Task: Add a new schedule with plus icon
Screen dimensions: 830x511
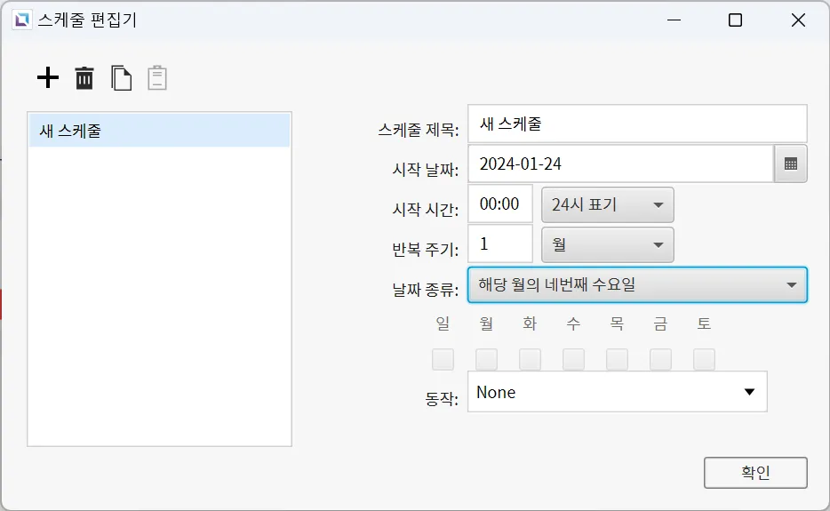Action: 48,78
